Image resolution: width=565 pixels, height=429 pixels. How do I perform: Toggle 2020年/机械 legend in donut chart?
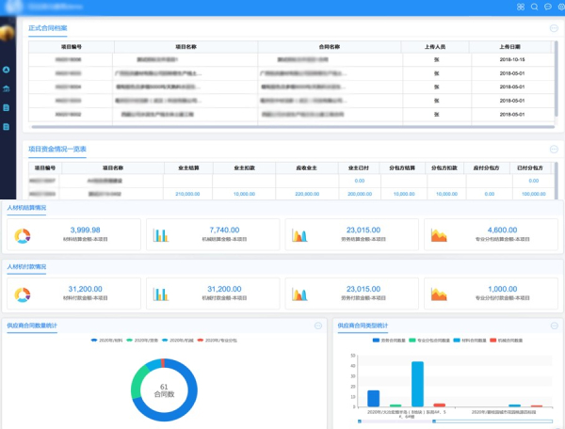pyautogui.click(x=178, y=341)
